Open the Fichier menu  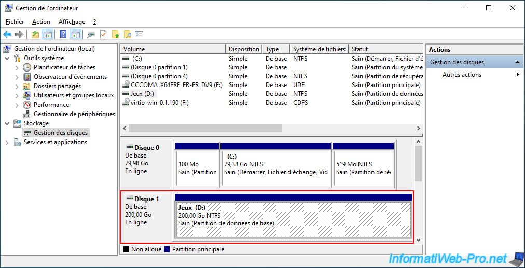pos(15,22)
